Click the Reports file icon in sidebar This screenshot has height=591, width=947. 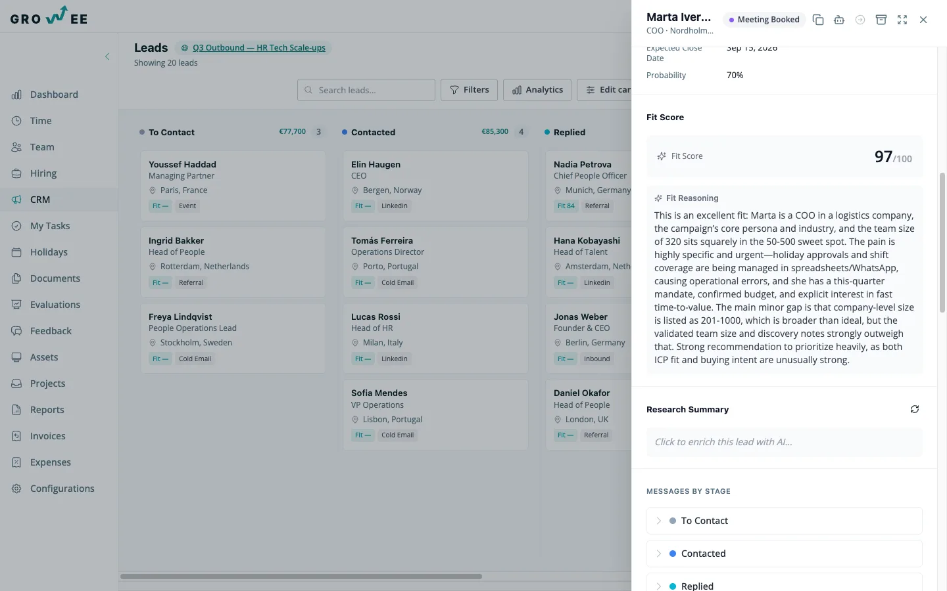click(16, 410)
